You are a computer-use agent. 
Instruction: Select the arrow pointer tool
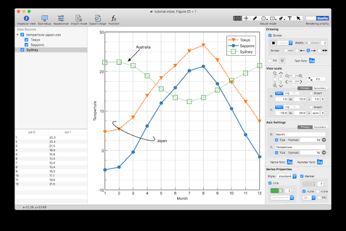299,18
